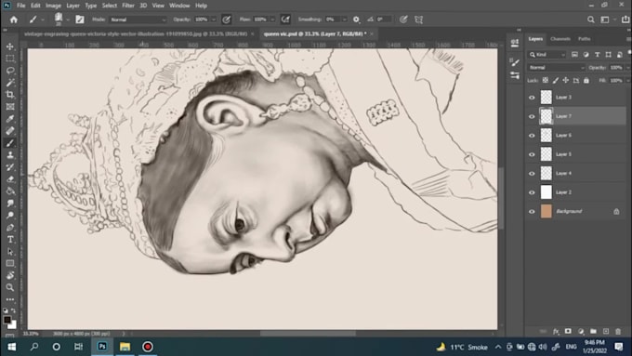The image size is (632, 356).
Task: Expand the Smoothing value arrow
Action: 344,20
